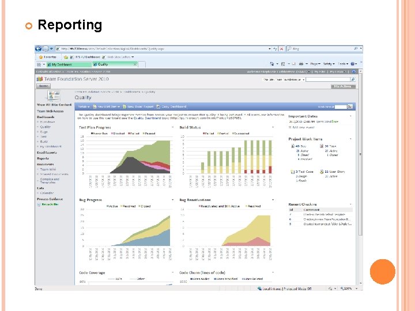Open the Reports sidebar link

[43, 158]
